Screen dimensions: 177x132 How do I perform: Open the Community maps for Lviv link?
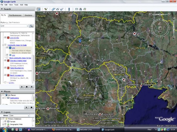tap(17, 45)
